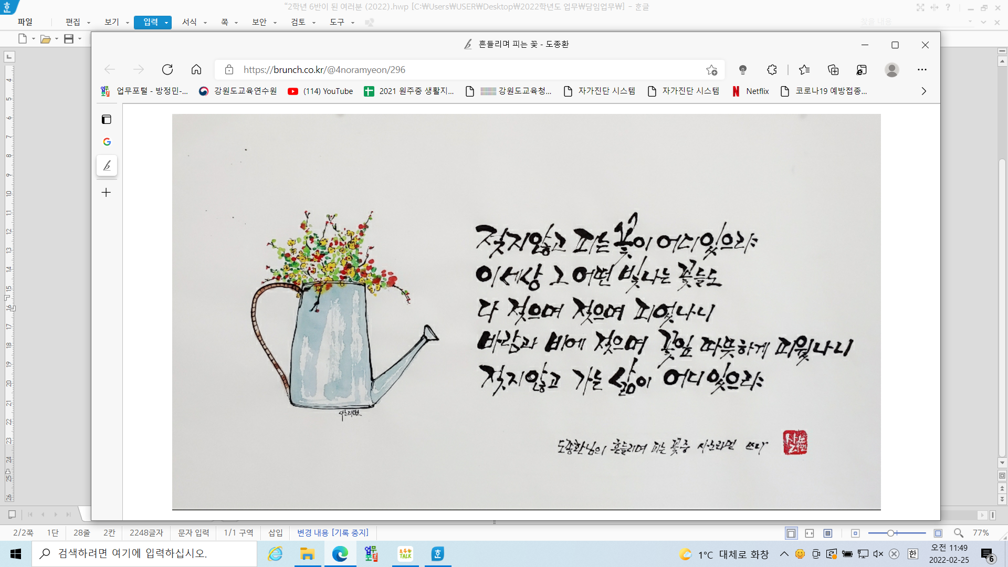Open the Netflix bookmark
This screenshot has height=567, width=1008.
(751, 91)
